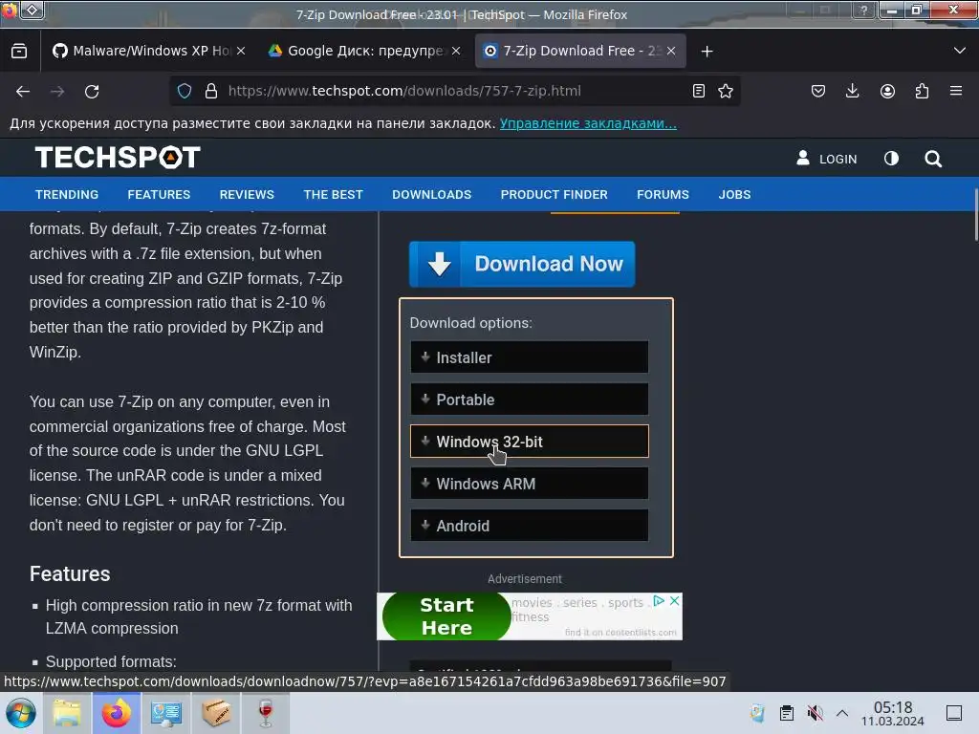Screen dimensions: 979x734
Task: Close the advertisement with X
Action: pyautogui.click(x=674, y=600)
